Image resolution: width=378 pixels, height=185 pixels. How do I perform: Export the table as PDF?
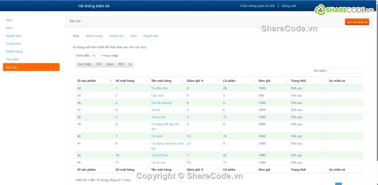click(x=121, y=64)
